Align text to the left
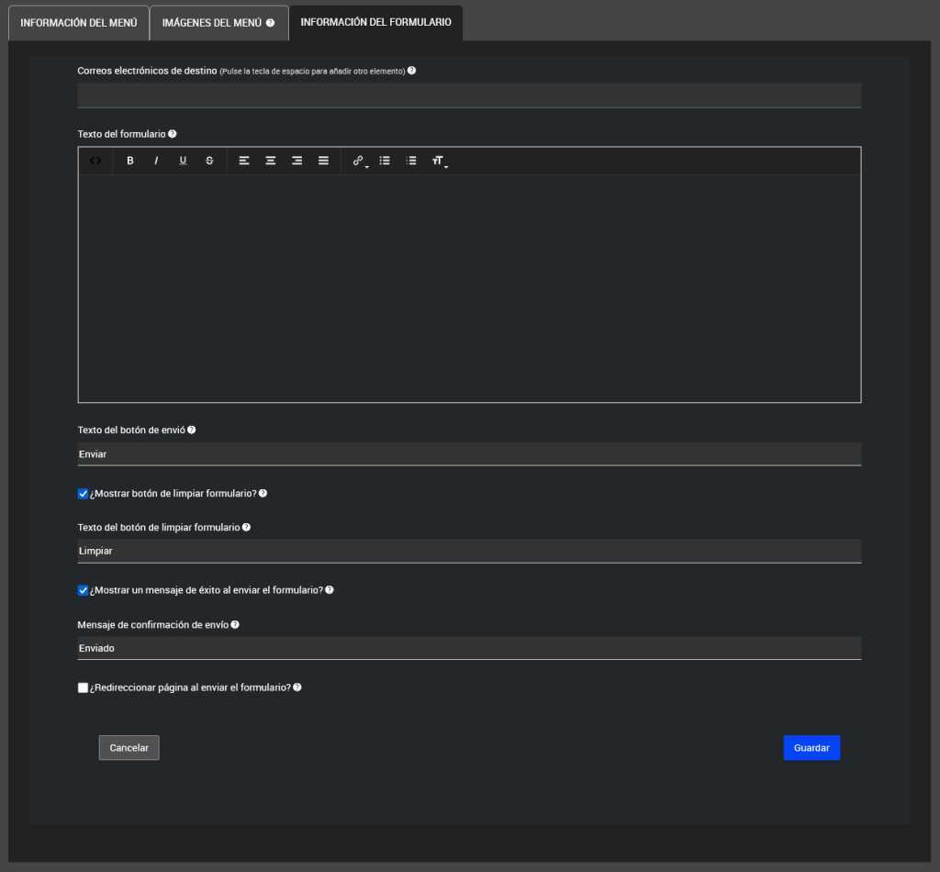940x872 pixels. [244, 161]
